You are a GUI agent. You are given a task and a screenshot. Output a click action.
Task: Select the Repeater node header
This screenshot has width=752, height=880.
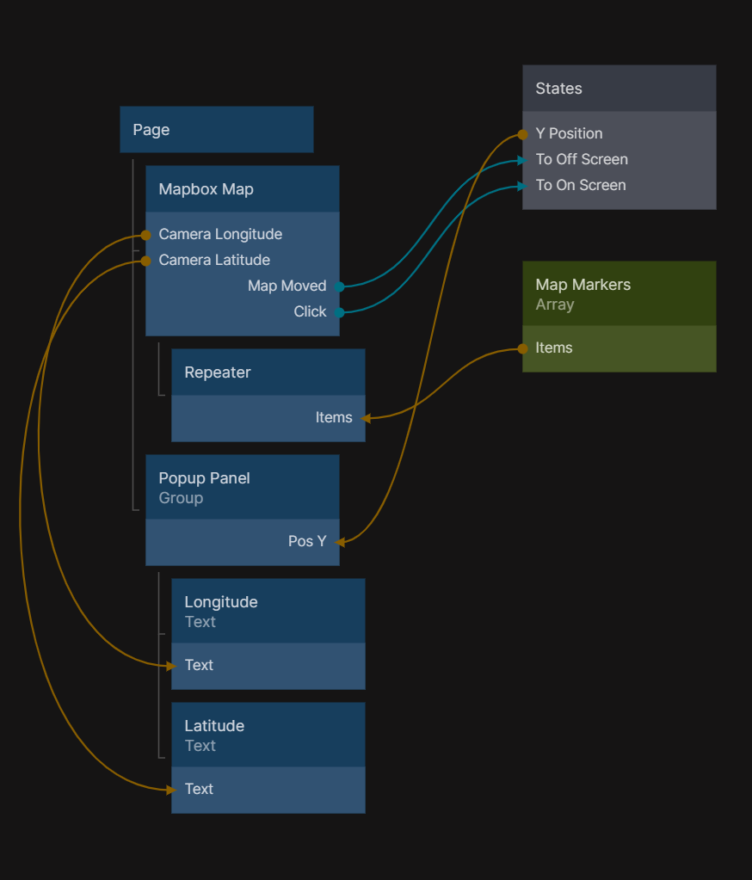(268, 372)
